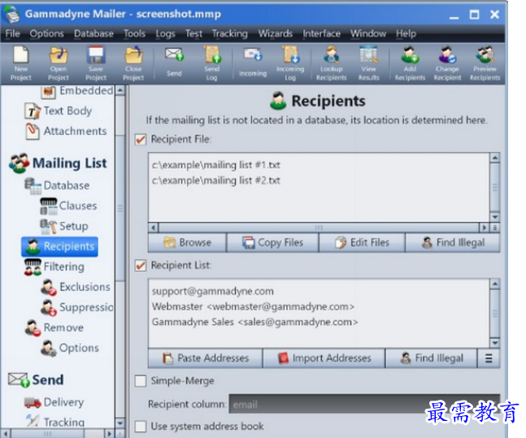Click Find Illegal under Recipient List
The width and height of the screenshot is (526, 438).
pos(432,358)
